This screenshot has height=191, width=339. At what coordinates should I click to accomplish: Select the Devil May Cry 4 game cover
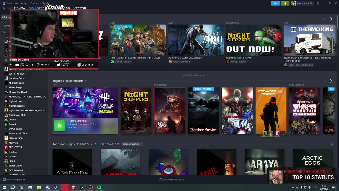tap(237, 111)
